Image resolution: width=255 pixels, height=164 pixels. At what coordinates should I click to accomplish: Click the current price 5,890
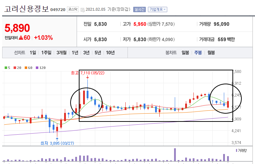tap(17, 28)
